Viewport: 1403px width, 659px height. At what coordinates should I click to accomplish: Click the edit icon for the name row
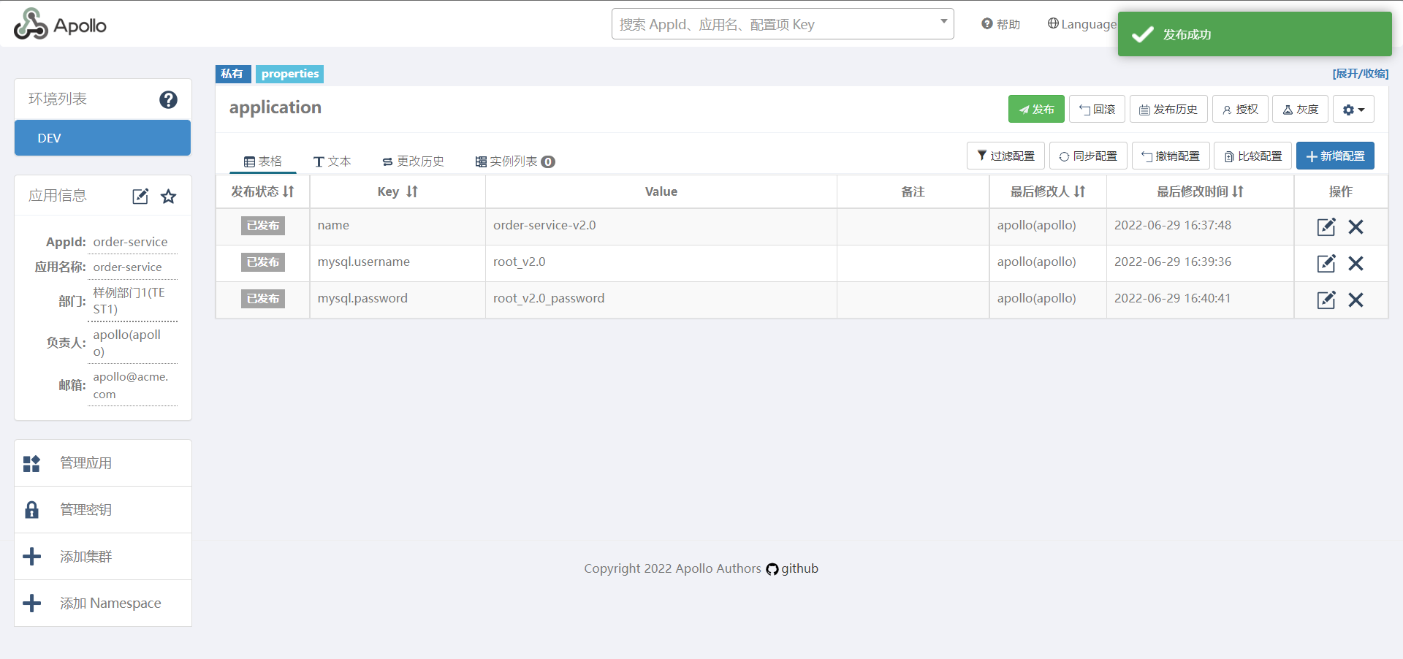coord(1326,227)
